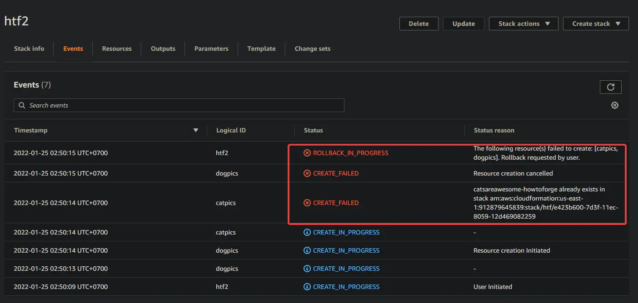
Task: Click the info icon on catpics CREATE_IN_PROGRESS row
Action: pyautogui.click(x=307, y=232)
